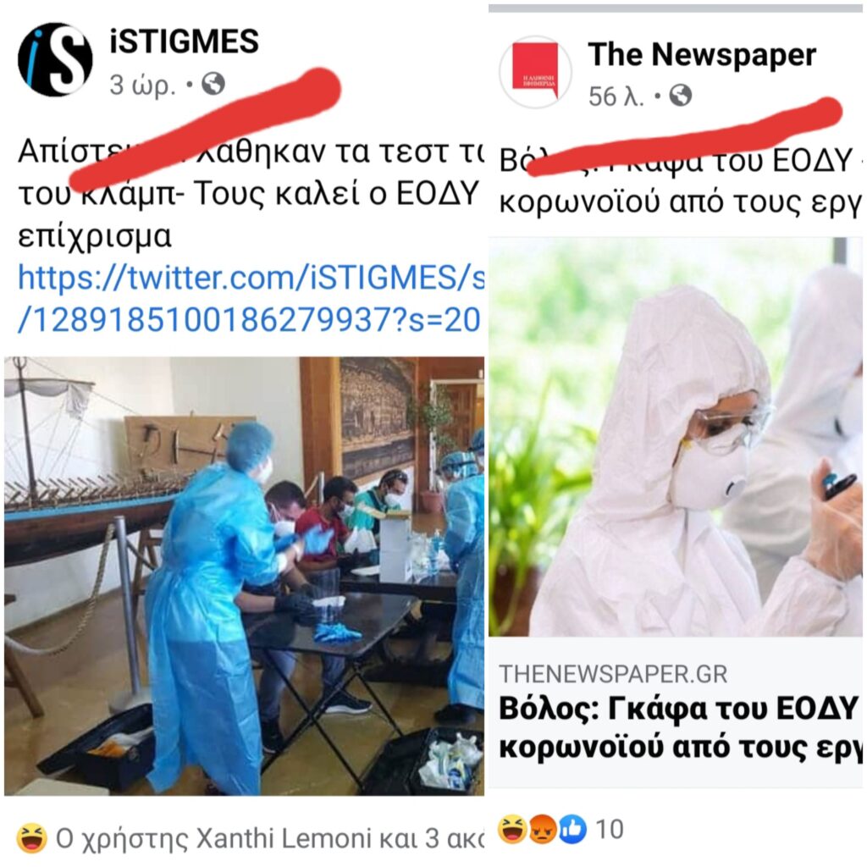The width and height of the screenshot is (867, 867).
Task: Click the globe icon under The Newspaper
Action: click(680, 96)
